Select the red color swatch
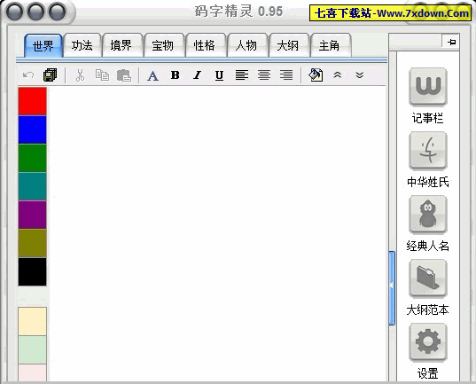476x384 pixels. (x=32, y=101)
